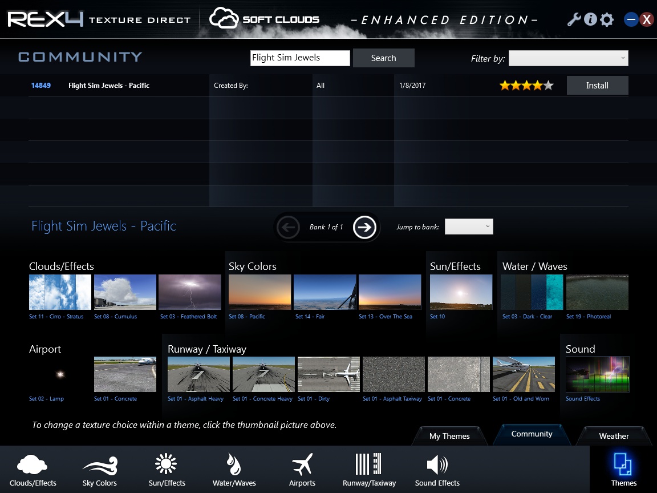657x493 pixels.
Task: Go to previous bank arrow
Action: tap(288, 227)
